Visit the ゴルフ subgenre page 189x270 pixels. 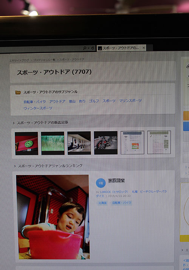tap(94, 101)
